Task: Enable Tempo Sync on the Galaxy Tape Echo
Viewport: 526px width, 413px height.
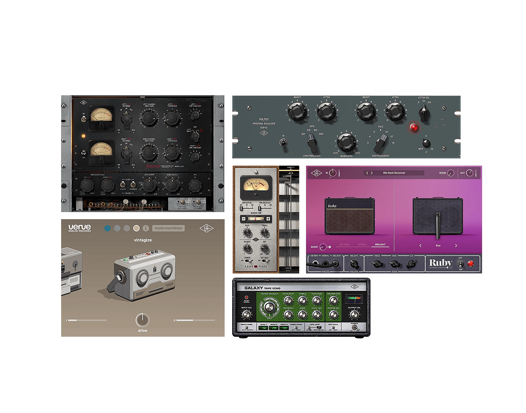Action: (x=296, y=327)
